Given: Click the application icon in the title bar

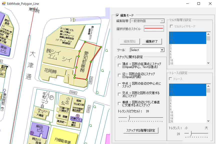Looking at the screenshot, I should click(x=4, y=4).
